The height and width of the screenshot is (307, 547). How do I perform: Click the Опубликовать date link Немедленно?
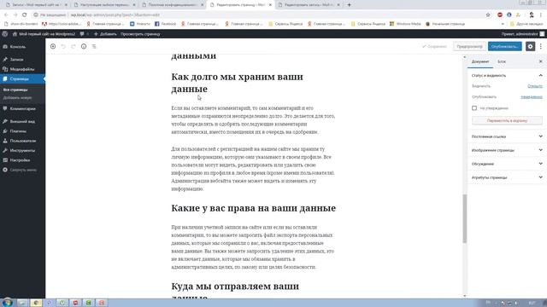pos(532,96)
